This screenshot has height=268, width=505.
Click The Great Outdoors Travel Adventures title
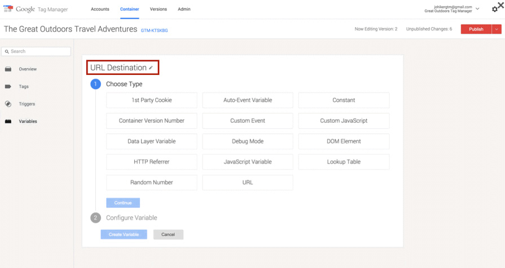[x=71, y=29]
